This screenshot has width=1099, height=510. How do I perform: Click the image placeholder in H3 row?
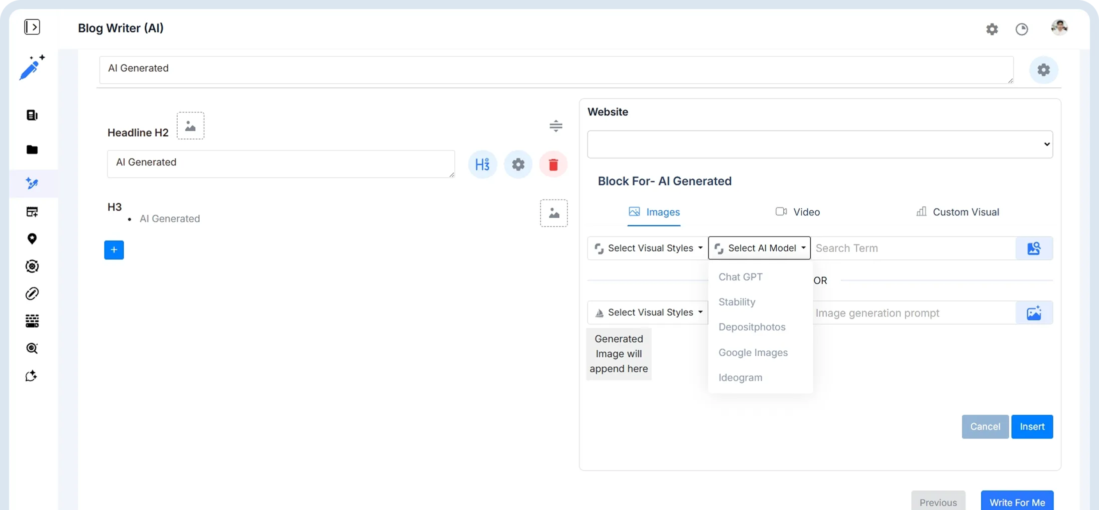554,213
